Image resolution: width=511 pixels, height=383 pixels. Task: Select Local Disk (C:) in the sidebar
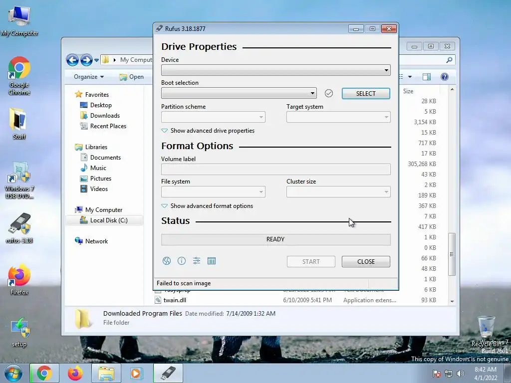point(104,220)
